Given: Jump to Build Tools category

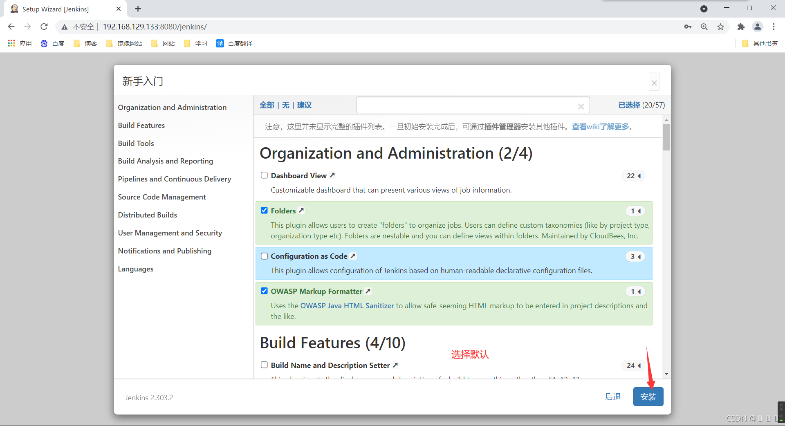Looking at the screenshot, I should (136, 143).
